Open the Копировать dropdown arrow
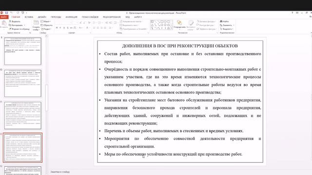Viewport: 312px width, 175px height. pos(24,25)
